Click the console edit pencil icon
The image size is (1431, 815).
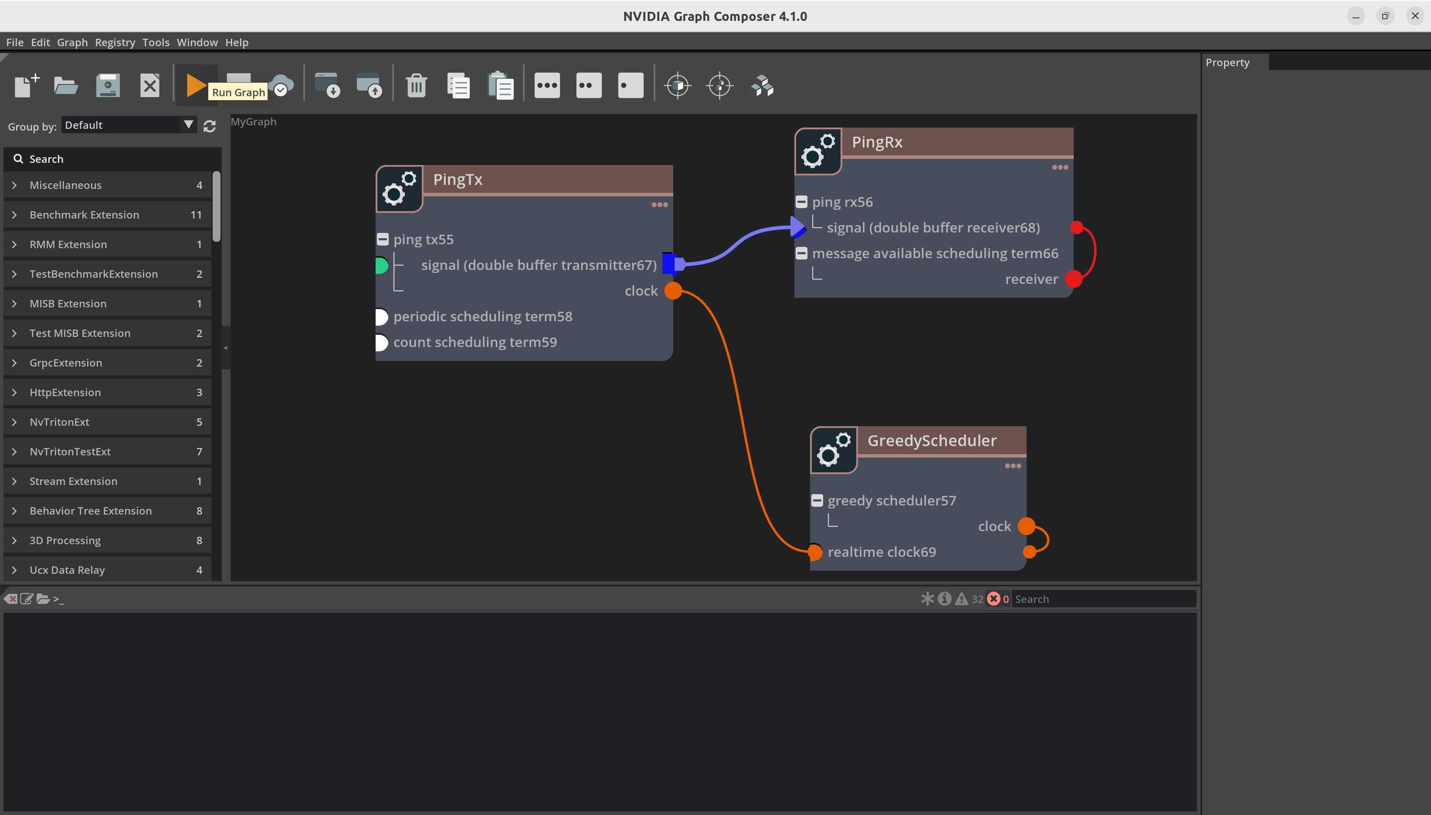coord(27,599)
